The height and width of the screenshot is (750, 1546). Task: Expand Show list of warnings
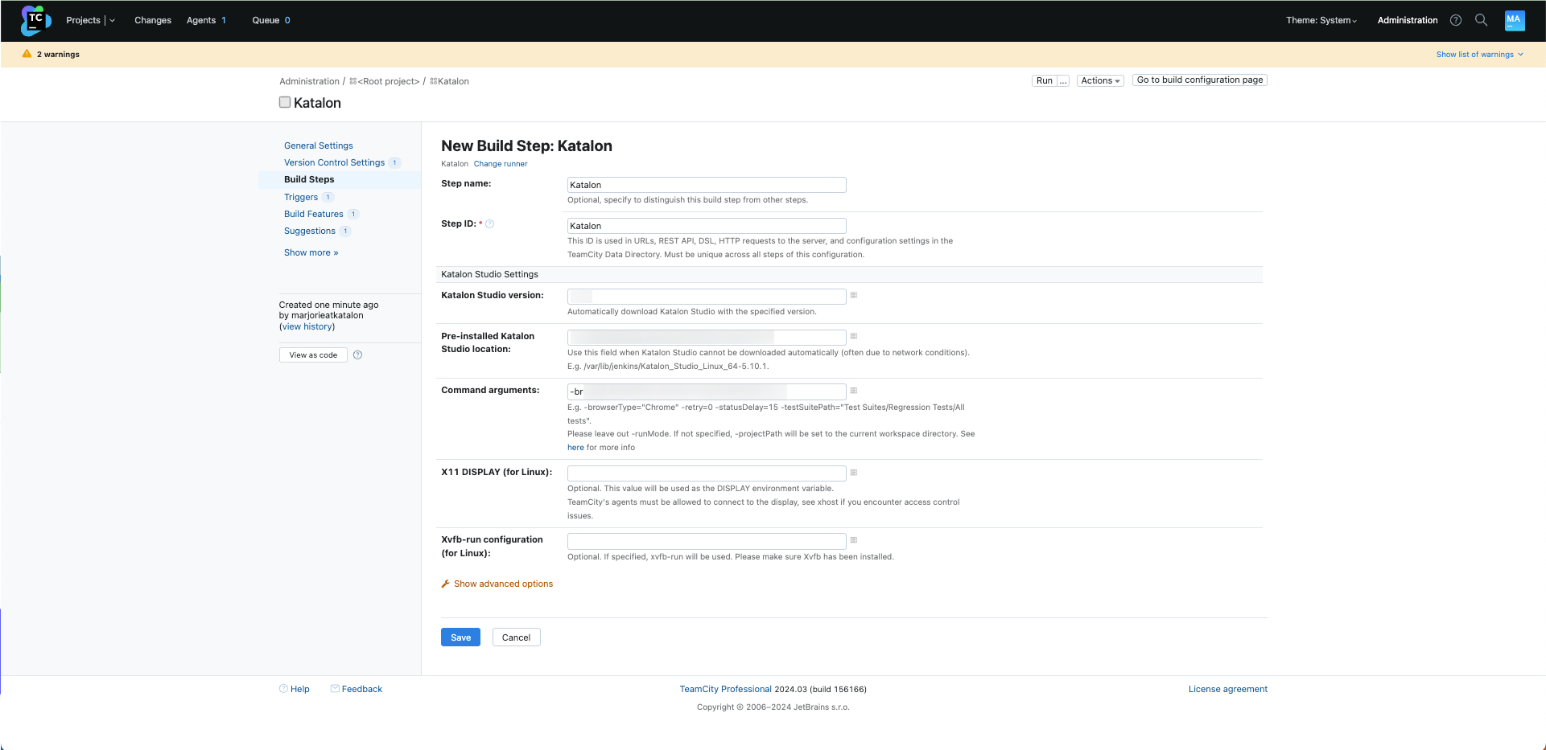1479,54
